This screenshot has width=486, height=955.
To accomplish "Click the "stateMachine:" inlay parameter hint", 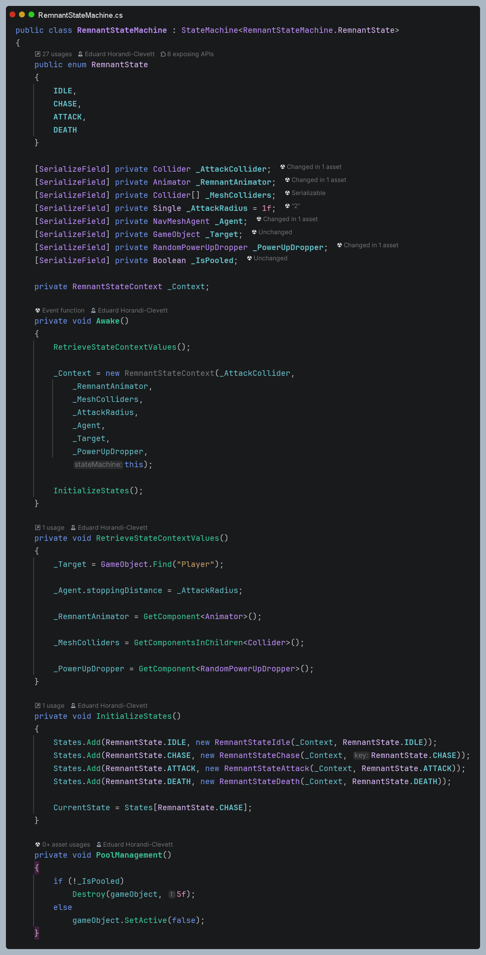I will point(98,464).
